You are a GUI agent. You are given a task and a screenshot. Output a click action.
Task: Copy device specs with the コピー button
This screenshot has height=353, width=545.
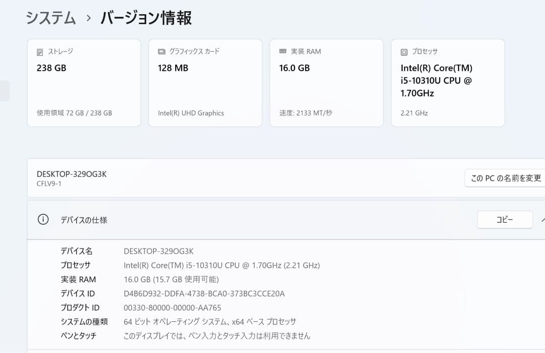pyautogui.click(x=505, y=220)
